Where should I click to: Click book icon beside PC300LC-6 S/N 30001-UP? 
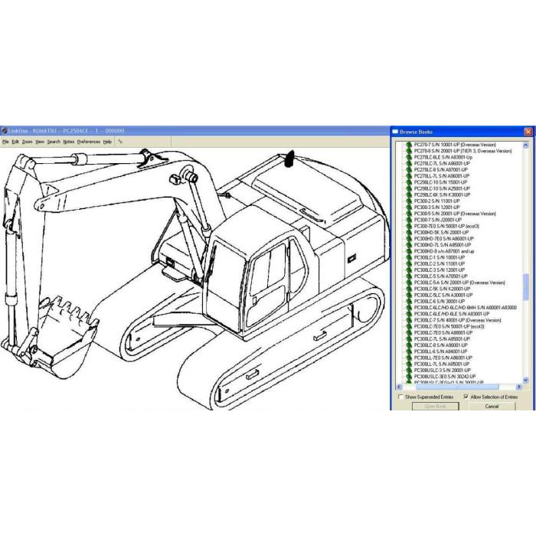tap(408, 301)
